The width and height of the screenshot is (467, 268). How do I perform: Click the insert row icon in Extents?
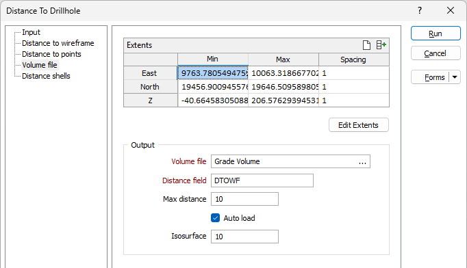point(381,45)
